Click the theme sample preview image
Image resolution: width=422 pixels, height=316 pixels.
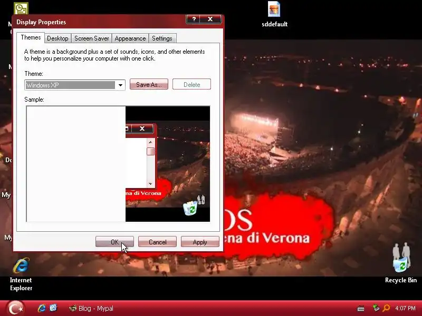point(118,164)
